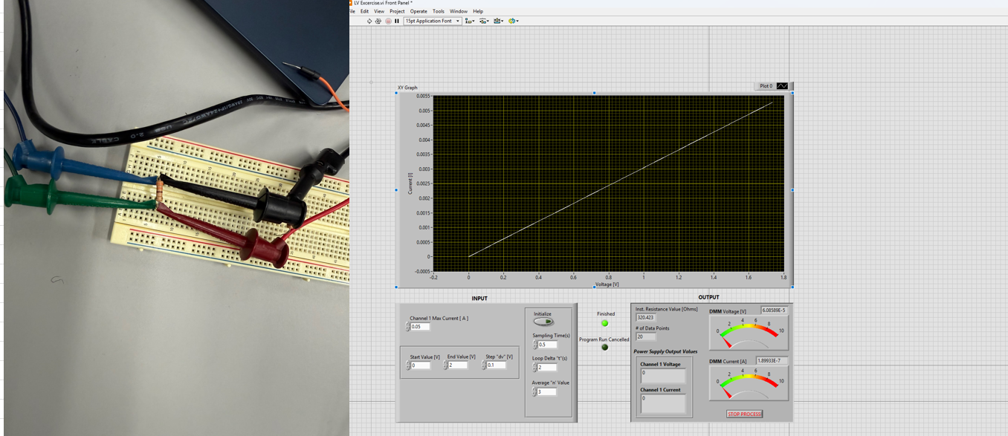
Task: Open the View menu
Action: coord(379,11)
